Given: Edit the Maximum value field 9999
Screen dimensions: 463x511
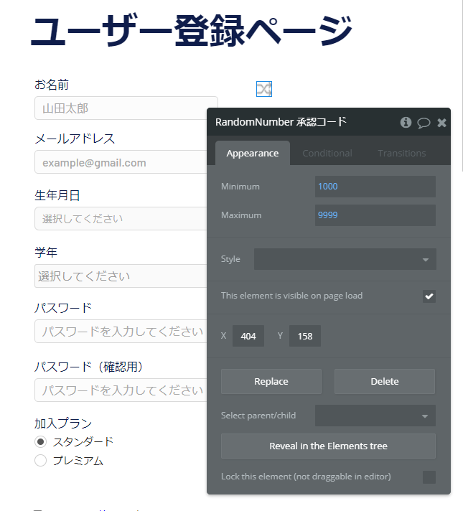Looking at the screenshot, I should 375,215.
